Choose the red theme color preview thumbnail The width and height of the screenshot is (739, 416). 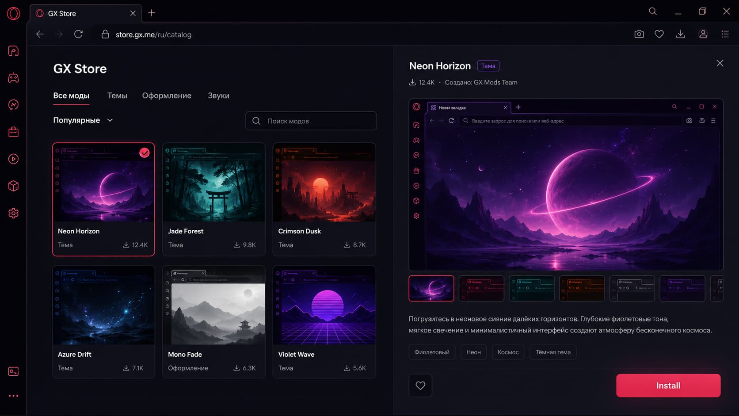coord(481,288)
